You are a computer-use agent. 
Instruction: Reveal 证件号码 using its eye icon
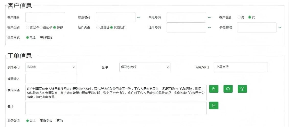209,27
